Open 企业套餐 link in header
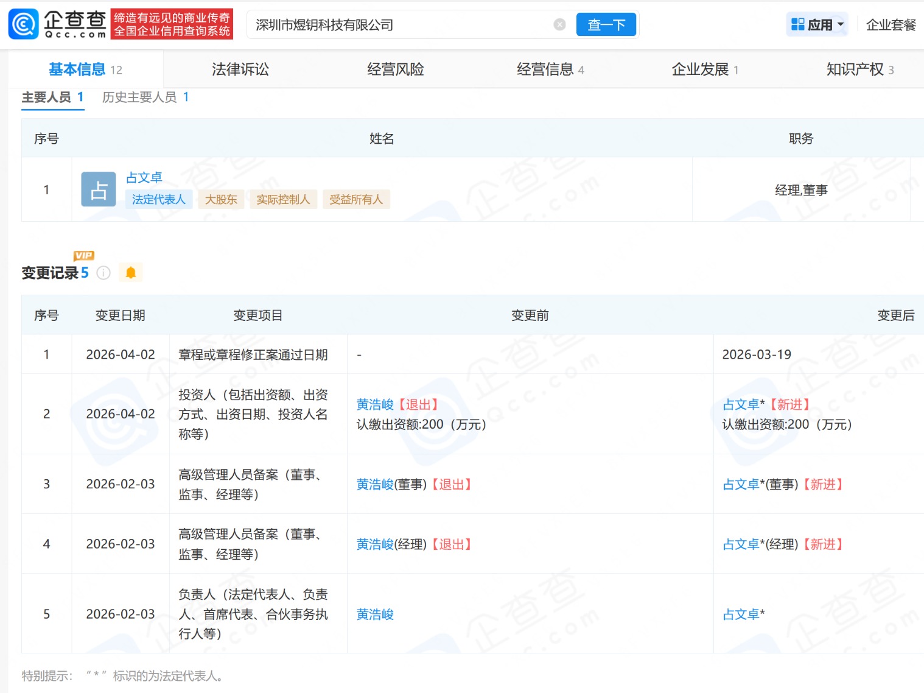The width and height of the screenshot is (924, 693). tap(891, 25)
